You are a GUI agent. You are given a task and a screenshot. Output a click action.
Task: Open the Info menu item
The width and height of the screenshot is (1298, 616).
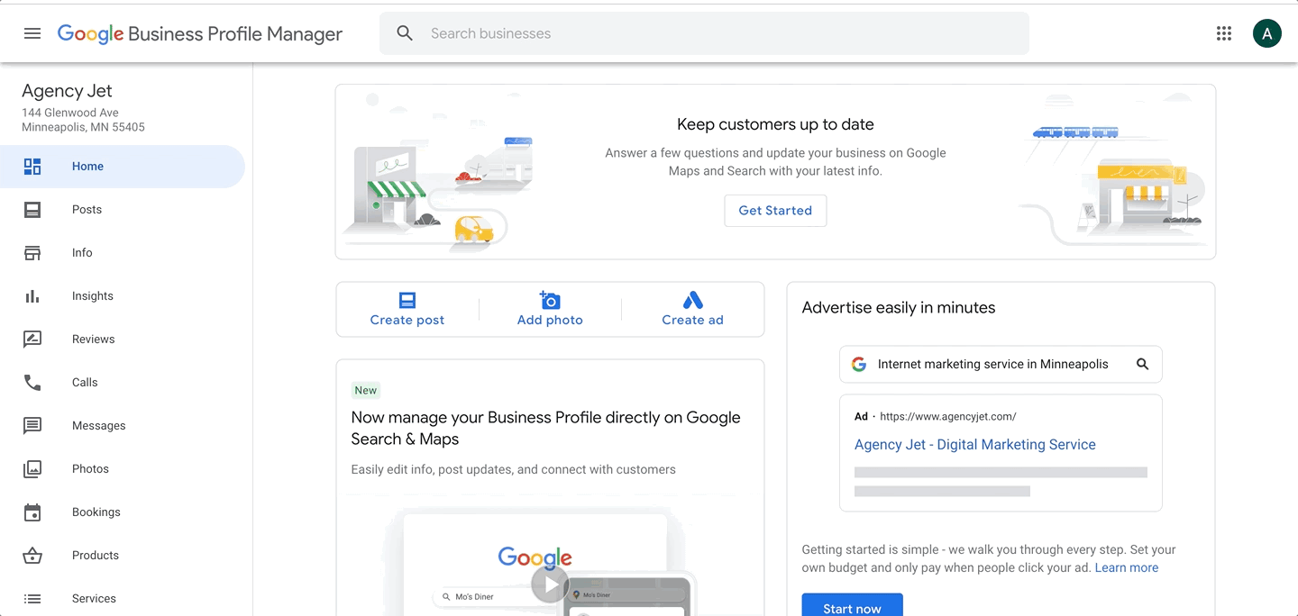click(123, 253)
